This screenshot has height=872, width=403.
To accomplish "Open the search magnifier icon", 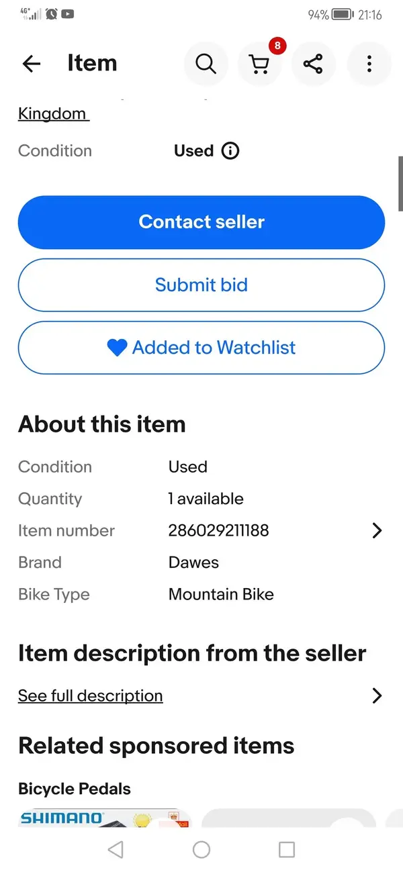I will point(206,64).
